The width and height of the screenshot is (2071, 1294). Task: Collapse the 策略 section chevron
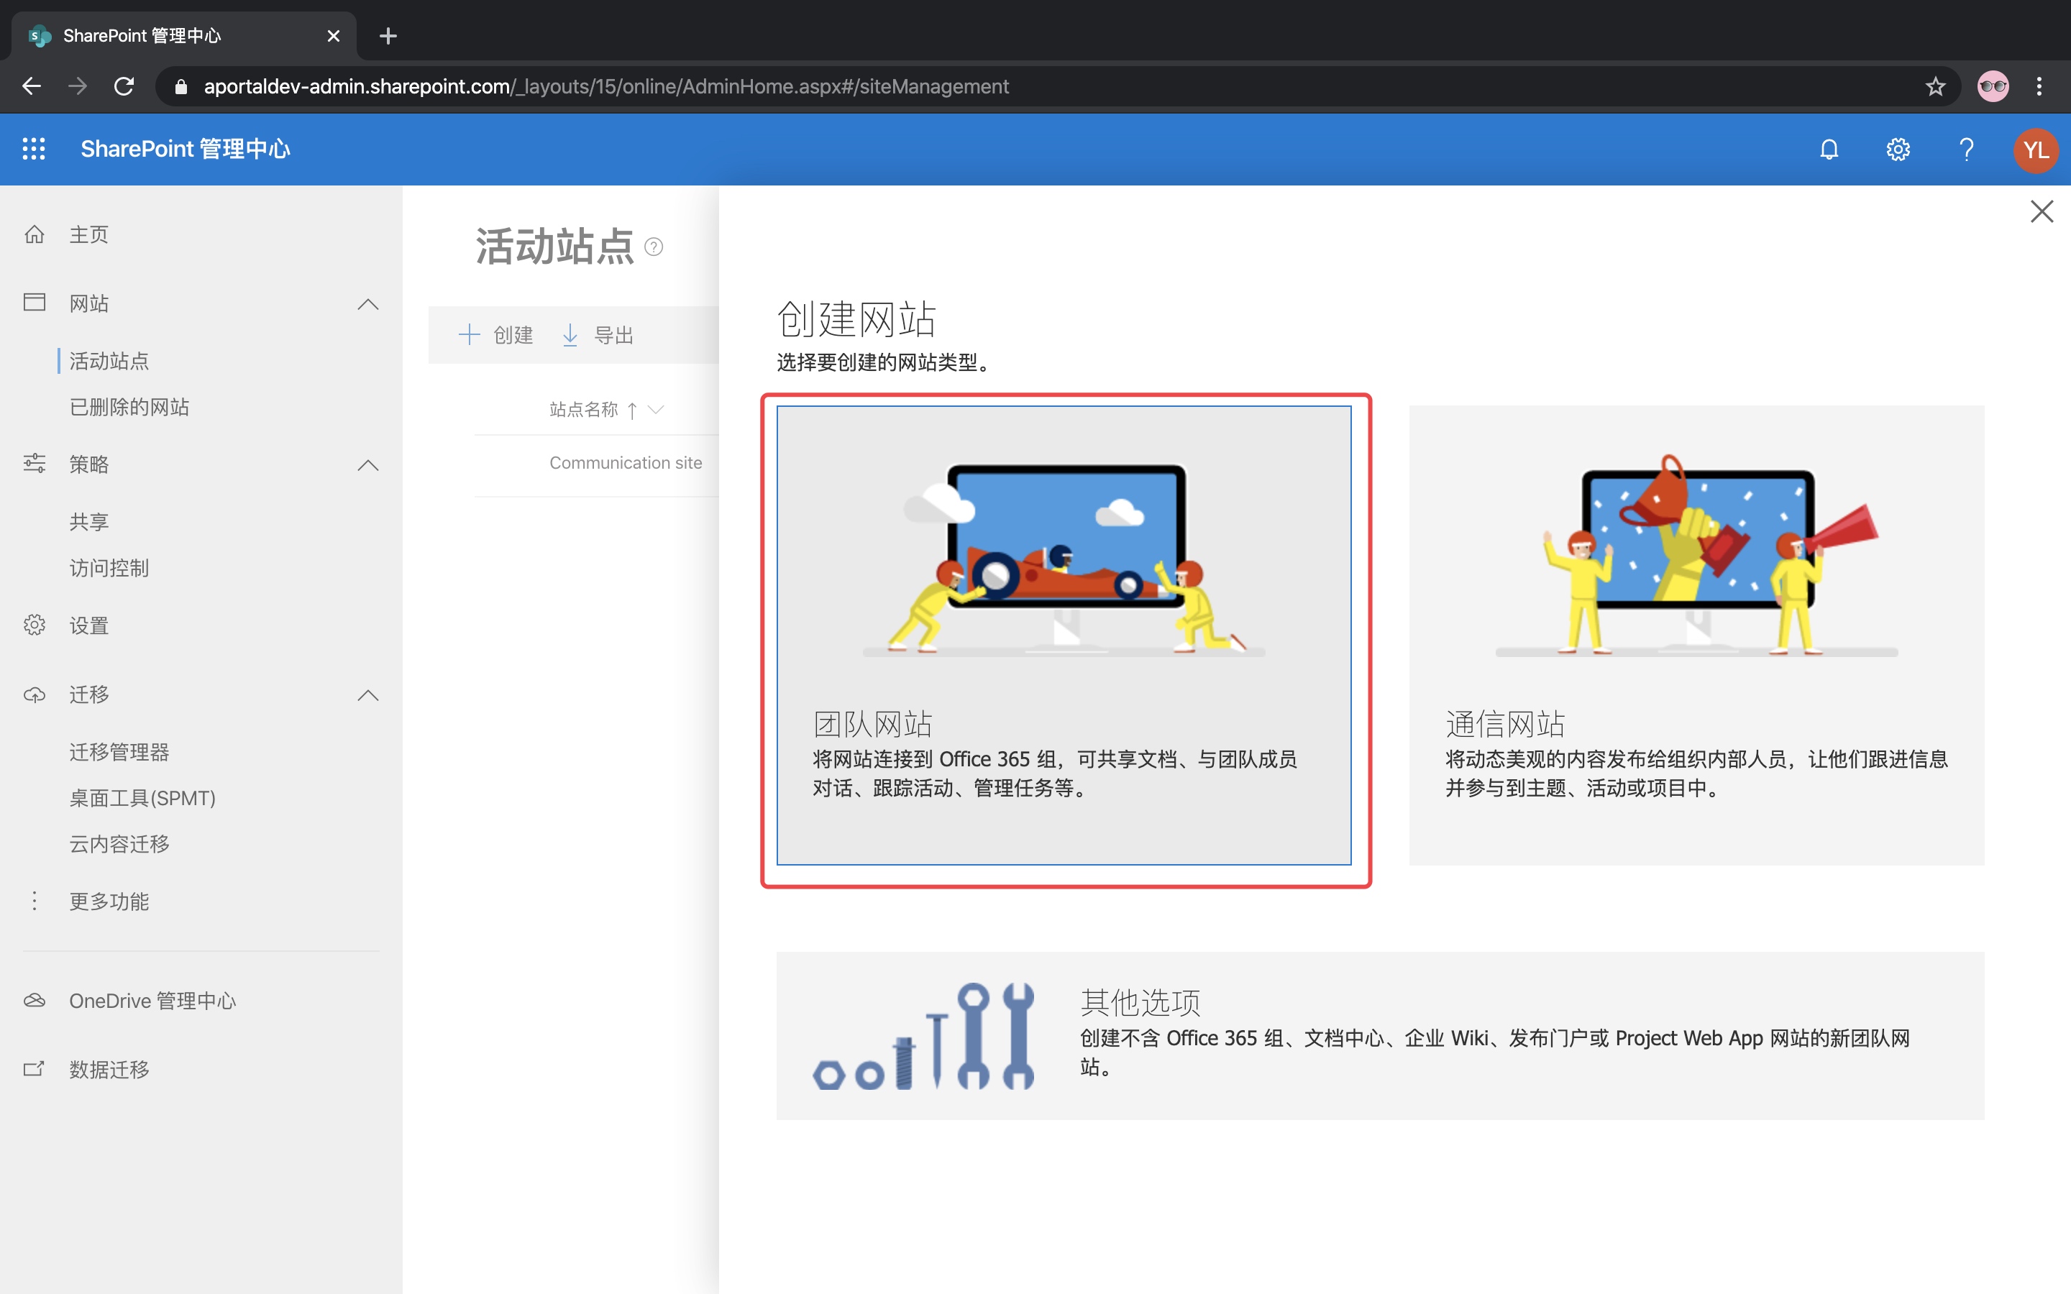click(x=368, y=464)
